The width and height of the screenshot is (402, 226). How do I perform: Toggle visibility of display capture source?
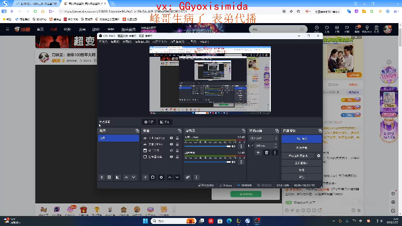point(171,157)
